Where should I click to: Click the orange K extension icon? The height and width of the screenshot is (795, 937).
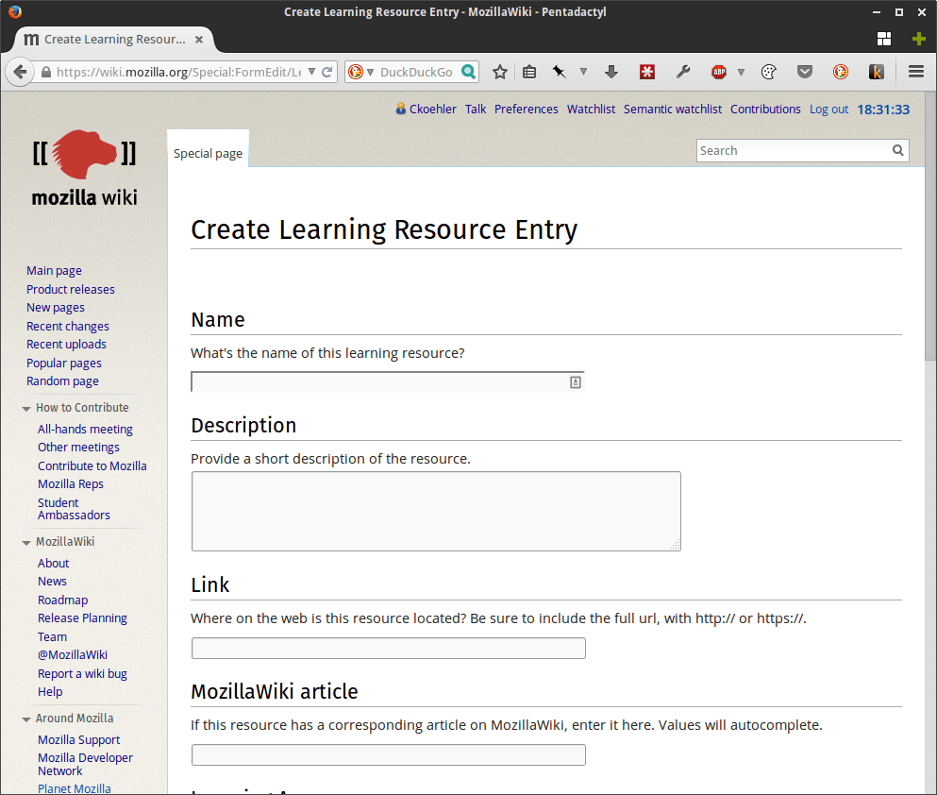point(876,73)
